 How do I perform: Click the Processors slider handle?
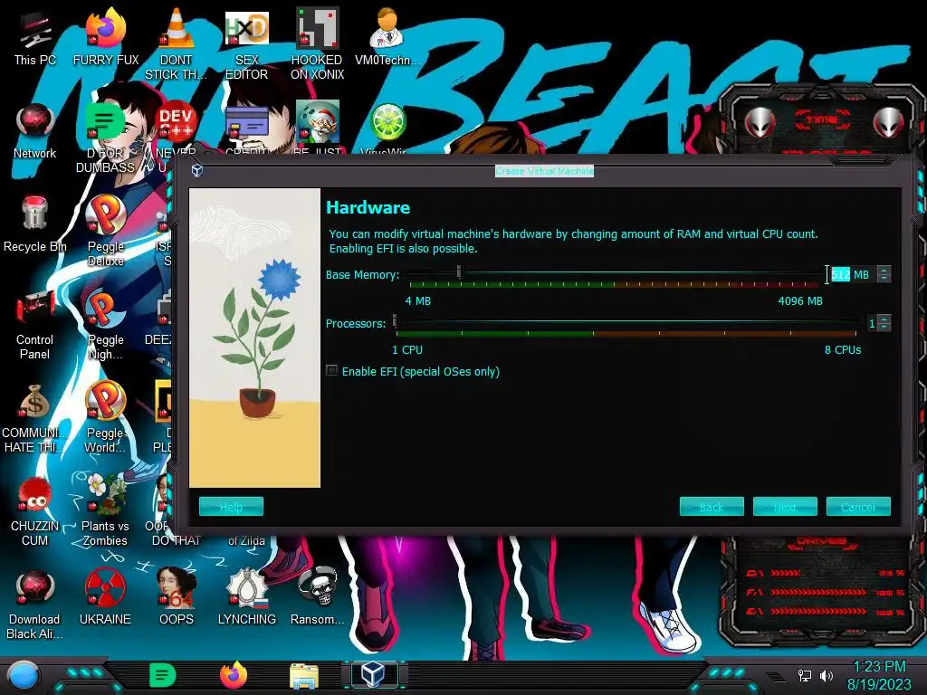coord(395,321)
